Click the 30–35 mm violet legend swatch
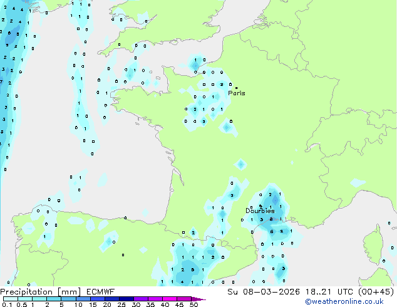Image resolution: width=397 pixels, height=307 pixels. pos(141,299)
